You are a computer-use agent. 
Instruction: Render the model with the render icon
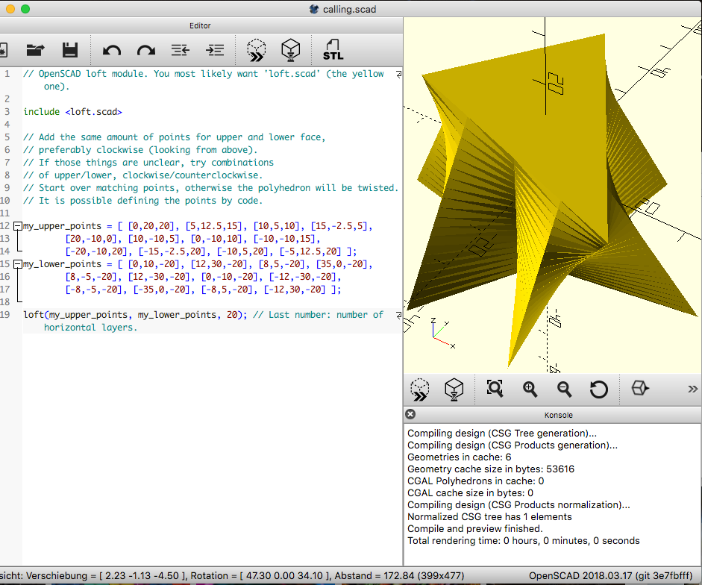[291, 49]
